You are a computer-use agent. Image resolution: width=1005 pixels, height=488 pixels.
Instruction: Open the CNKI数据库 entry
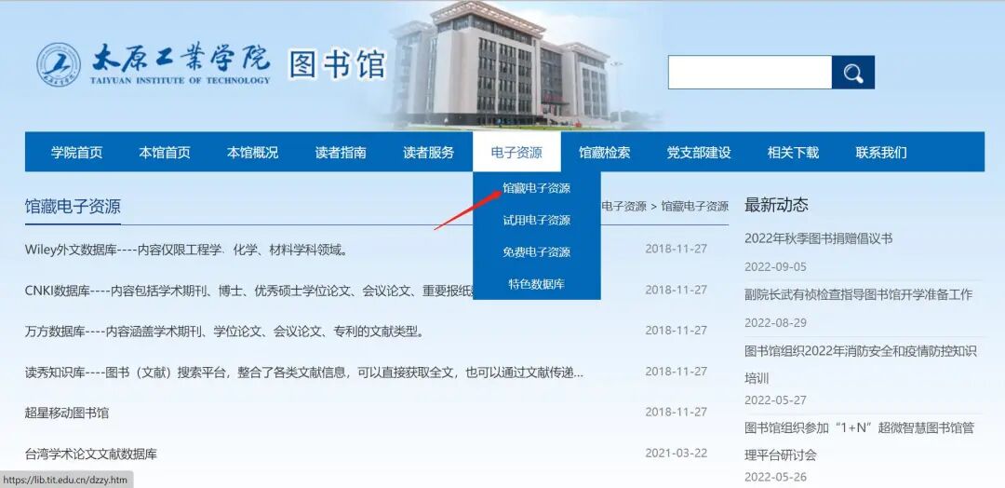click(248, 291)
